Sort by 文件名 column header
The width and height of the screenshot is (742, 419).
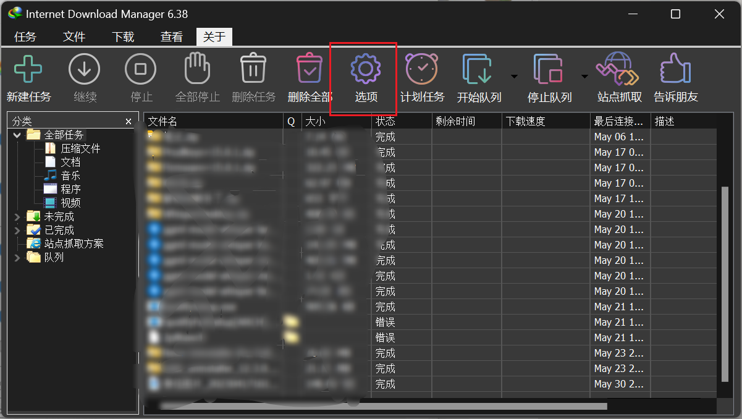(214, 122)
